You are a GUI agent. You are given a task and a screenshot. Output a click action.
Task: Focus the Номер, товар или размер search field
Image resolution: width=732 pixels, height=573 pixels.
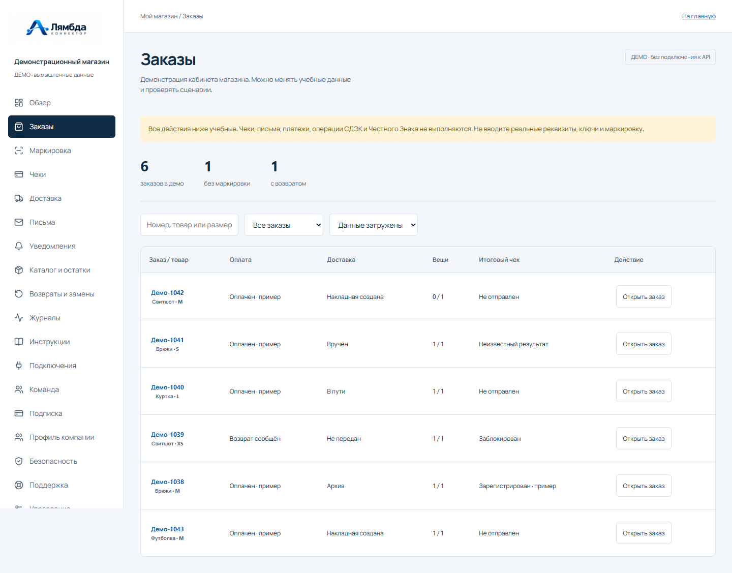coord(189,225)
